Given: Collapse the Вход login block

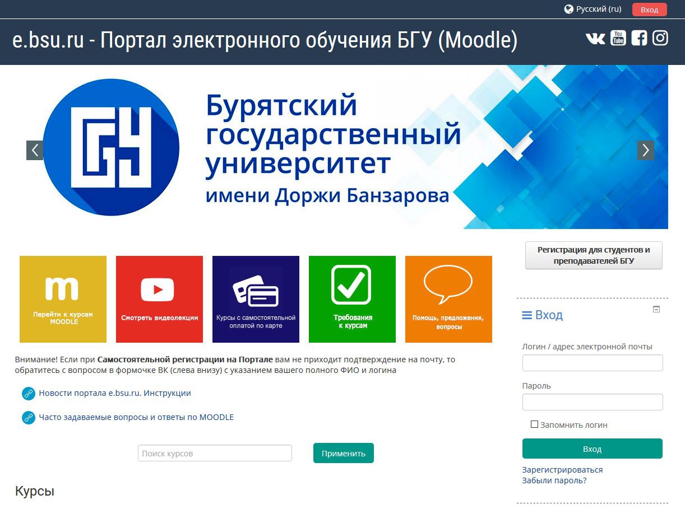Looking at the screenshot, I should tap(656, 309).
